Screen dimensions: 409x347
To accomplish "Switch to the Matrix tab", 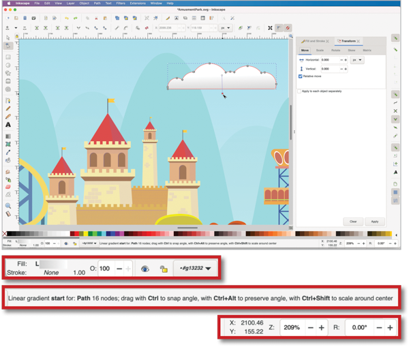I will coord(367,50).
